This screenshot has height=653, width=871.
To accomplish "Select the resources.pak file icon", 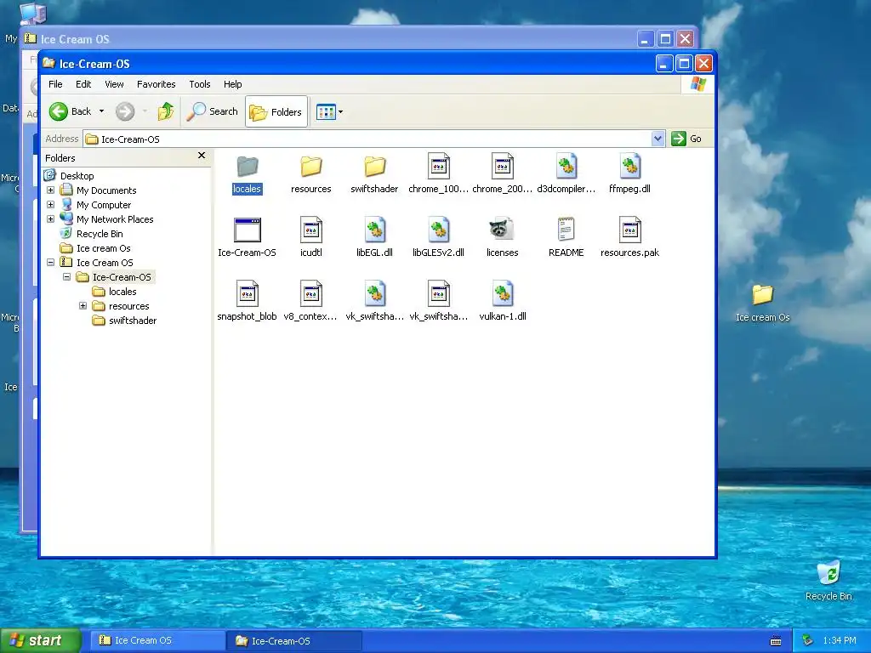I will (630, 230).
